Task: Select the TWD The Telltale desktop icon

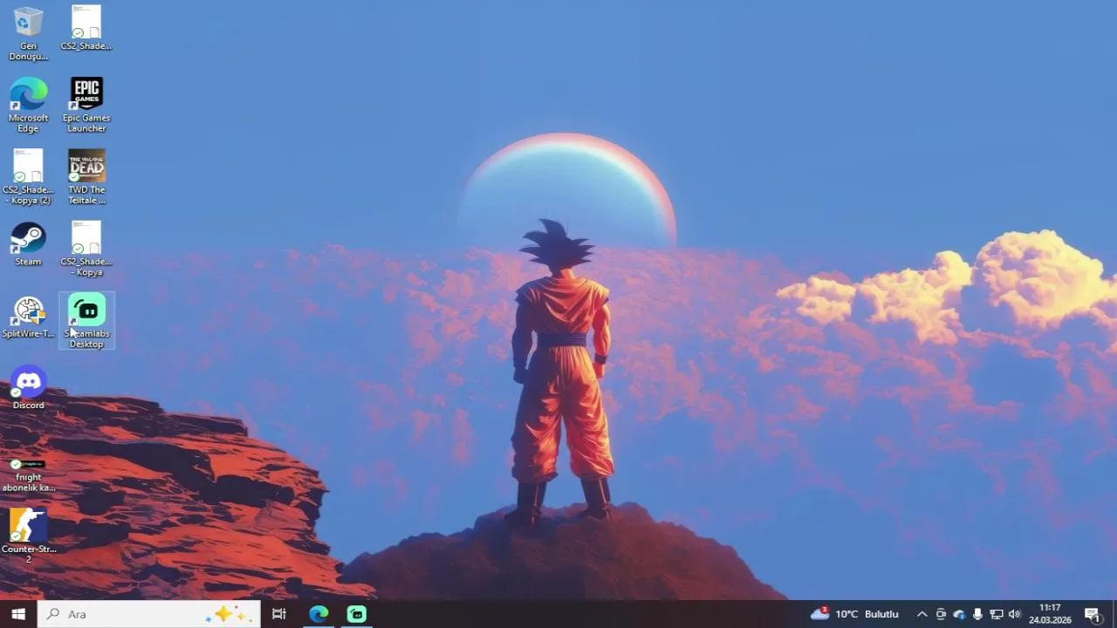Action: (x=86, y=177)
